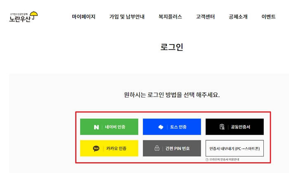This screenshot has height=173, width=289.
Task: Click the padlock icon for 간편 PIN
Action: (x=157, y=148)
